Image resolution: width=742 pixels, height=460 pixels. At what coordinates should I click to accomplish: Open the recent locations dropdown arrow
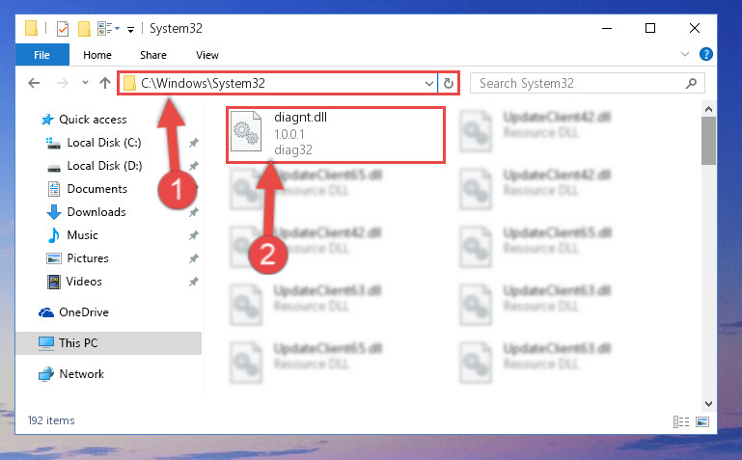click(85, 83)
